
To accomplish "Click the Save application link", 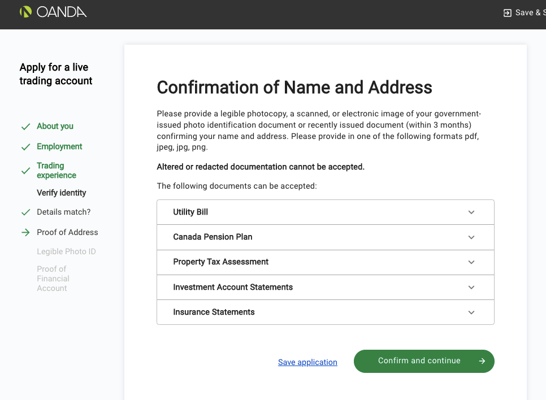I will 307,362.
